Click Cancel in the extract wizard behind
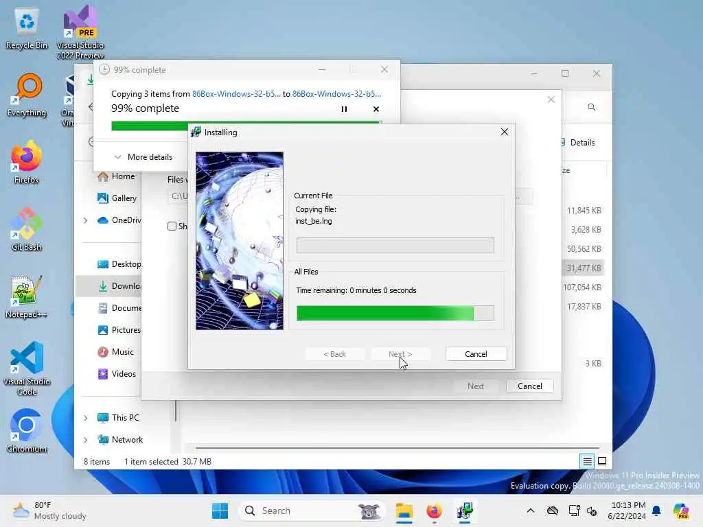Screen dimensions: 703x527 [x=529, y=386]
